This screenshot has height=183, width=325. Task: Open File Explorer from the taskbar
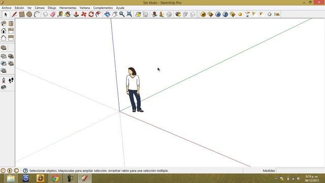click(x=11, y=178)
